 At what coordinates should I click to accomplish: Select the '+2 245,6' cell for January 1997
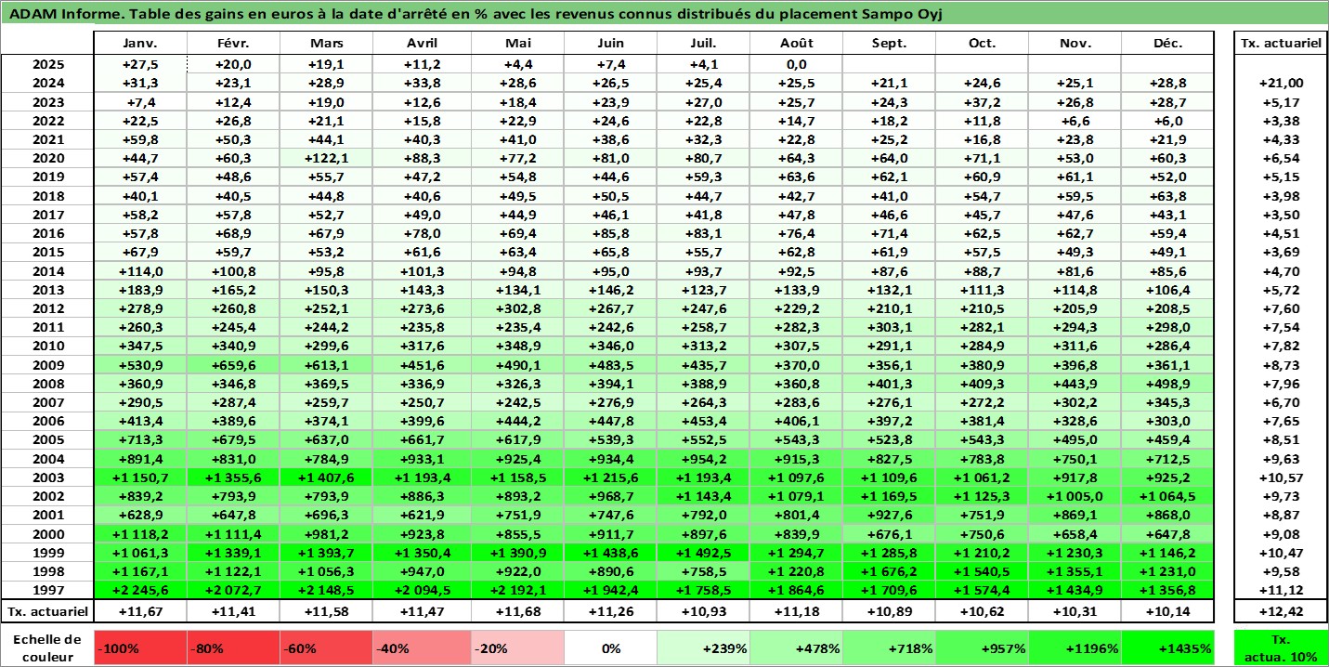pyautogui.click(x=141, y=590)
